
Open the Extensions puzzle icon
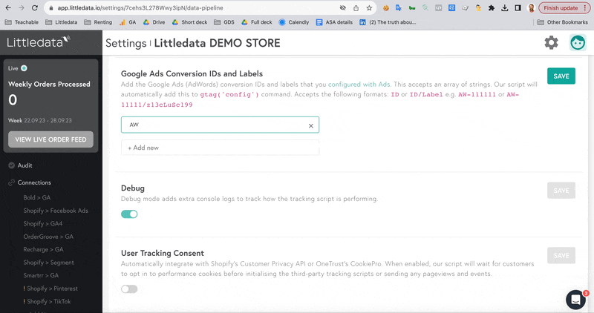[492, 8]
